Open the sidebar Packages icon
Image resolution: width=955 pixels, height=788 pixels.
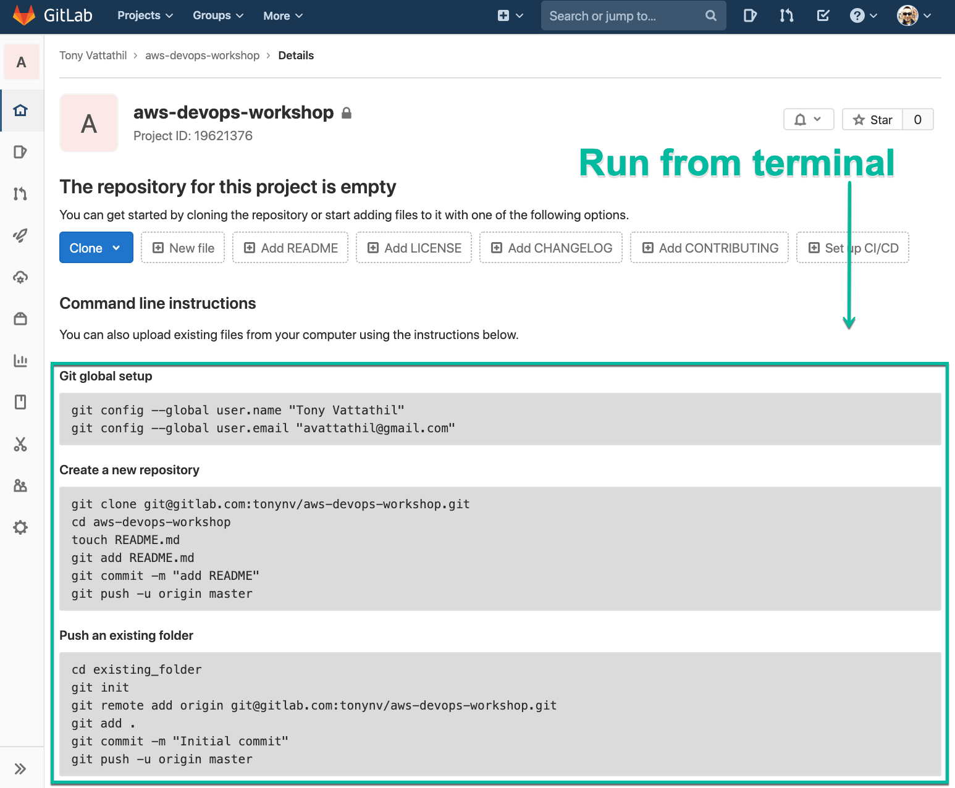pos(20,319)
